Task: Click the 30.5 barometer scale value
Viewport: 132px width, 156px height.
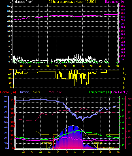Action: (x=123, y=6)
